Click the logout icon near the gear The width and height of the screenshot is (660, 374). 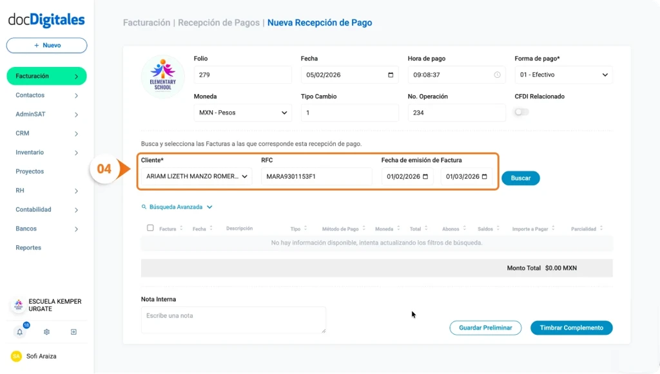(x=73, y=332)
